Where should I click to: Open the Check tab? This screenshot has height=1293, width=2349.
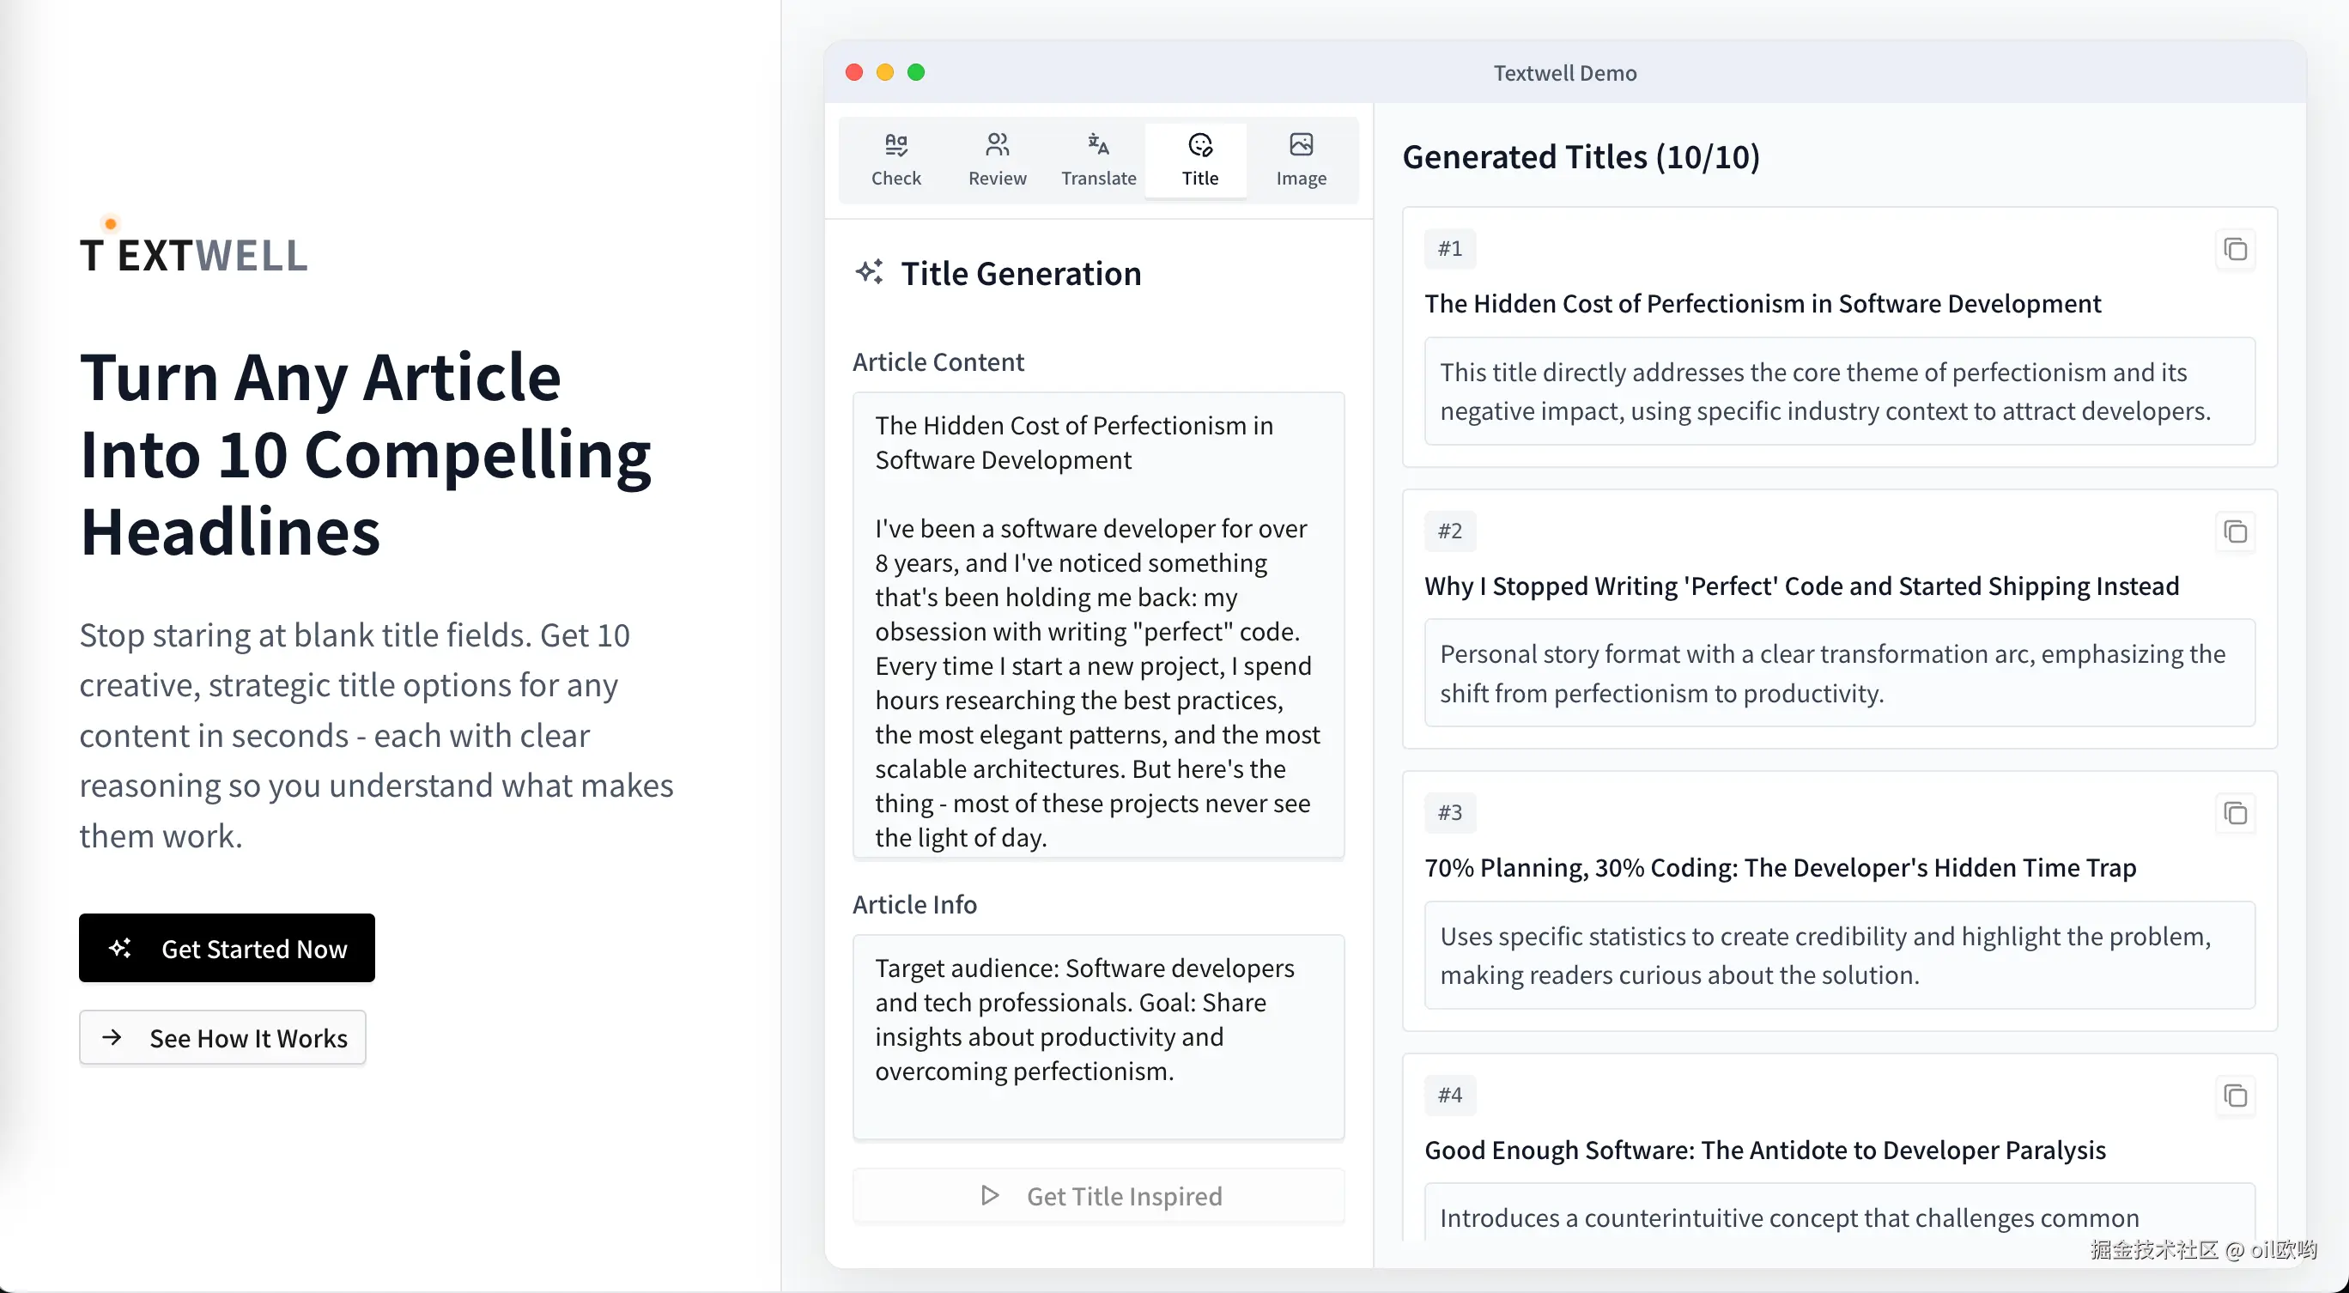(895, 160)
